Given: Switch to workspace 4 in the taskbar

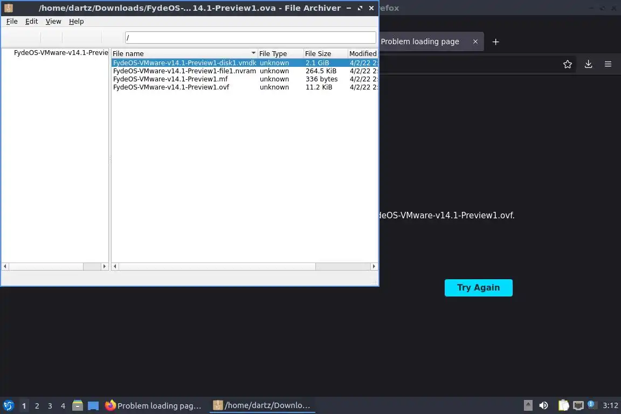Looking at the screenshot, I should click(x=63, y=406).
